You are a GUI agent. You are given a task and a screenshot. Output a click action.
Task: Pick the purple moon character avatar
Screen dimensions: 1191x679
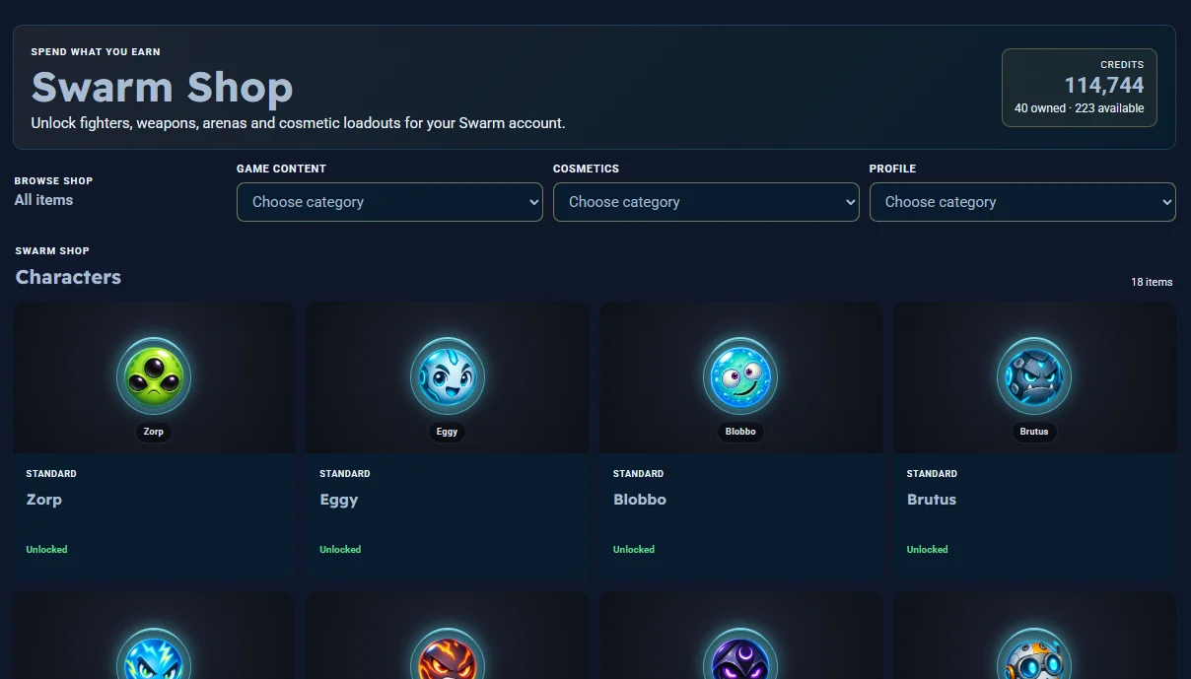[740, 653]
